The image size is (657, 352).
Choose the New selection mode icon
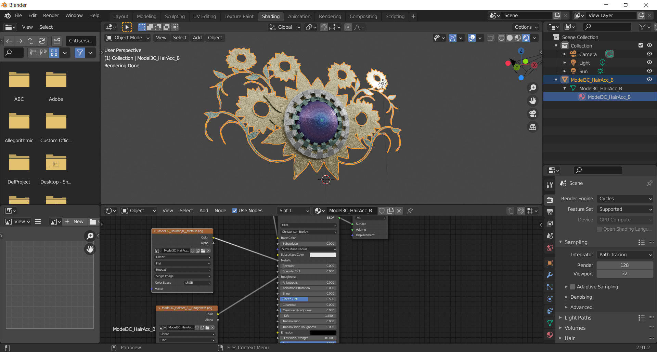142,27
